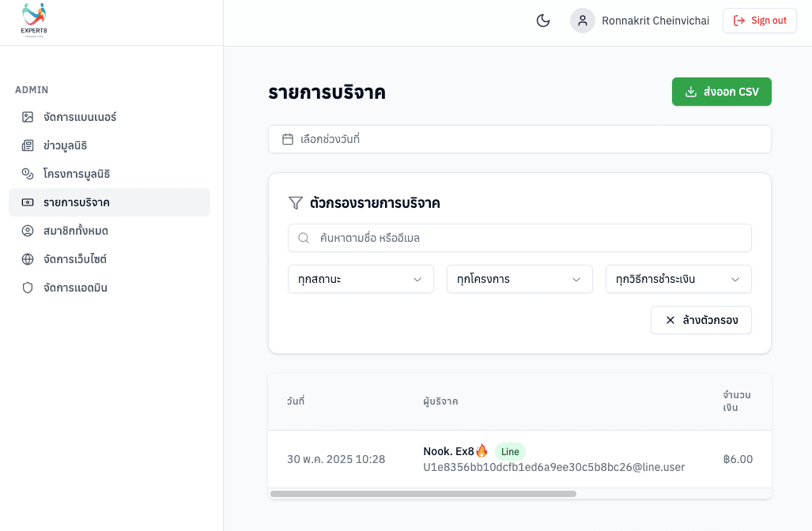
Task: Click the newspaper icon beside ข่าวมูลนิธิ
Action: point(28,145)
